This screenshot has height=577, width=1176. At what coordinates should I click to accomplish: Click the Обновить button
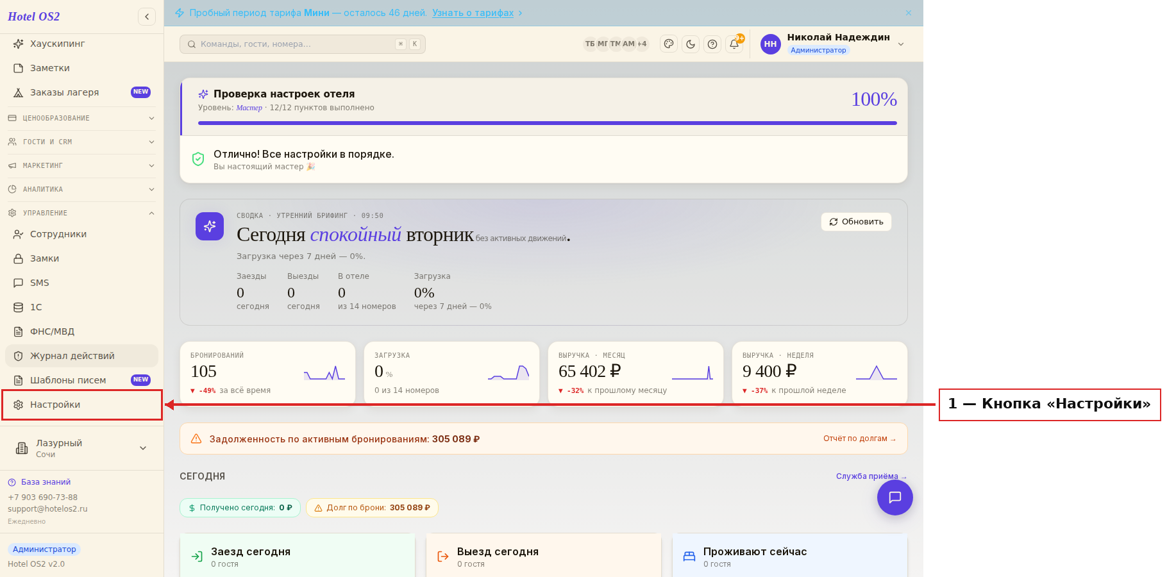coord(857,222)
